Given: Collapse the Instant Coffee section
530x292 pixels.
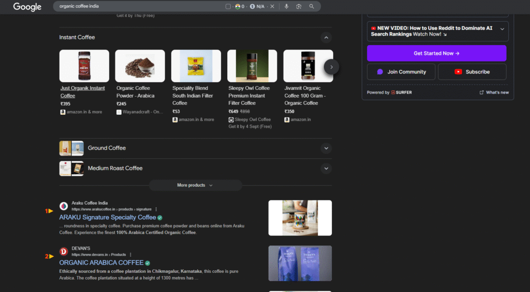Looking at the screenshot, I should (326, 38).
